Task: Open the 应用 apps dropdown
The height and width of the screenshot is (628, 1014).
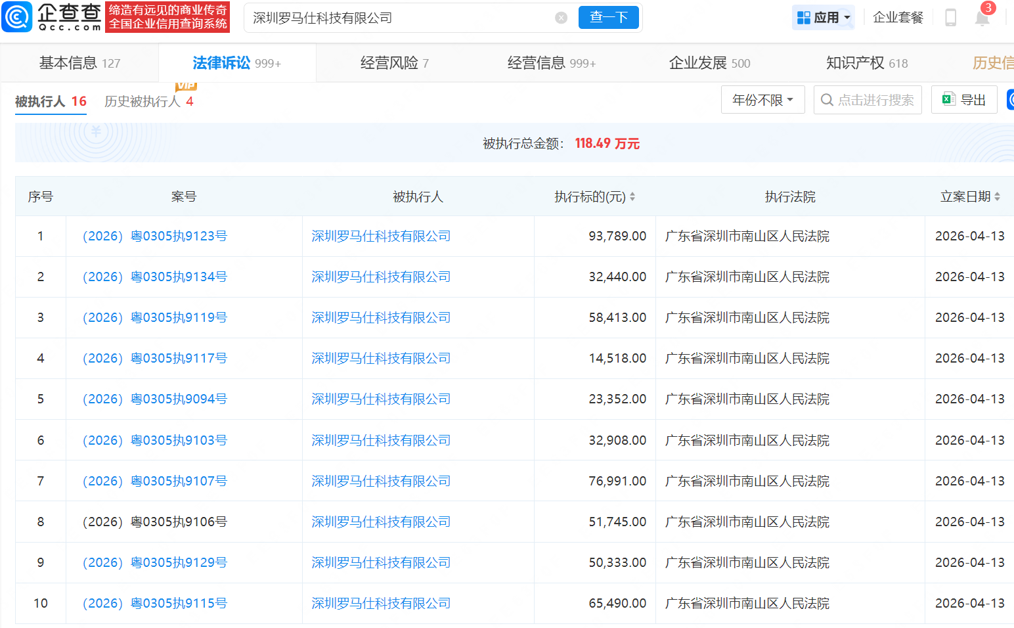Action: coord(824,18)
